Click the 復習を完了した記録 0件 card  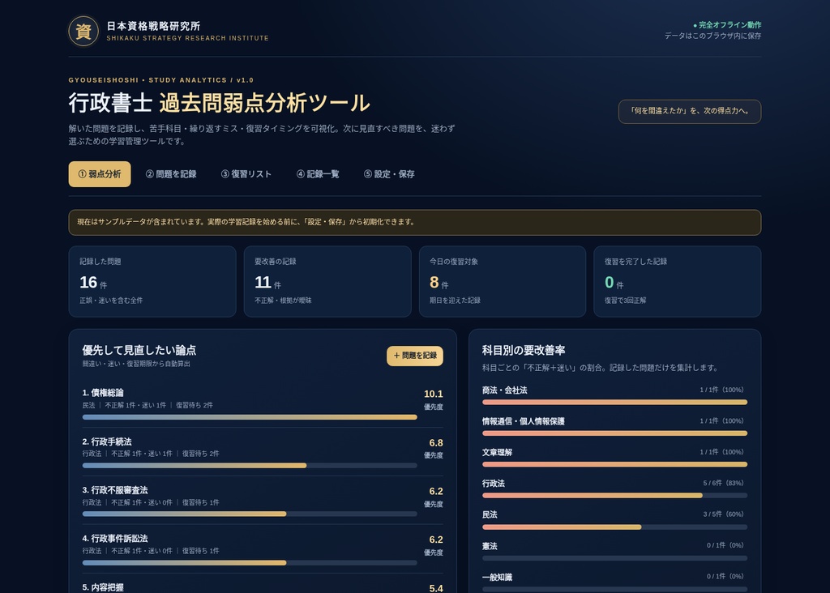tap(678, 281)
